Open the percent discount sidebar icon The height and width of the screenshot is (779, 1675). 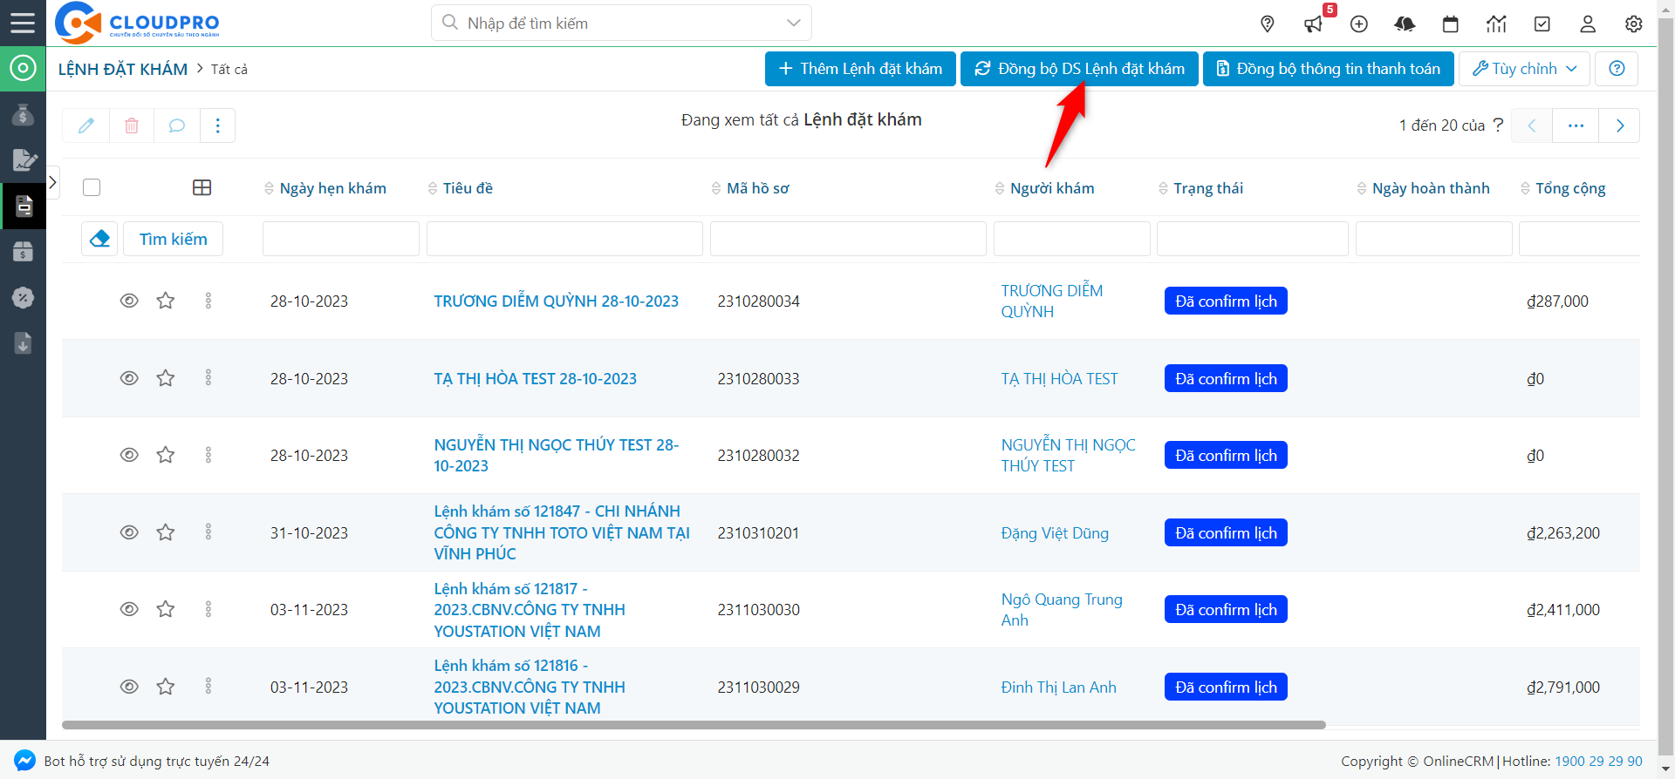(23, 297)
